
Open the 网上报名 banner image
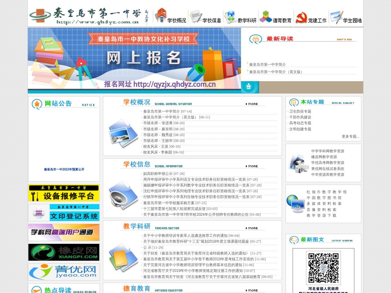(x=134, y=59)
